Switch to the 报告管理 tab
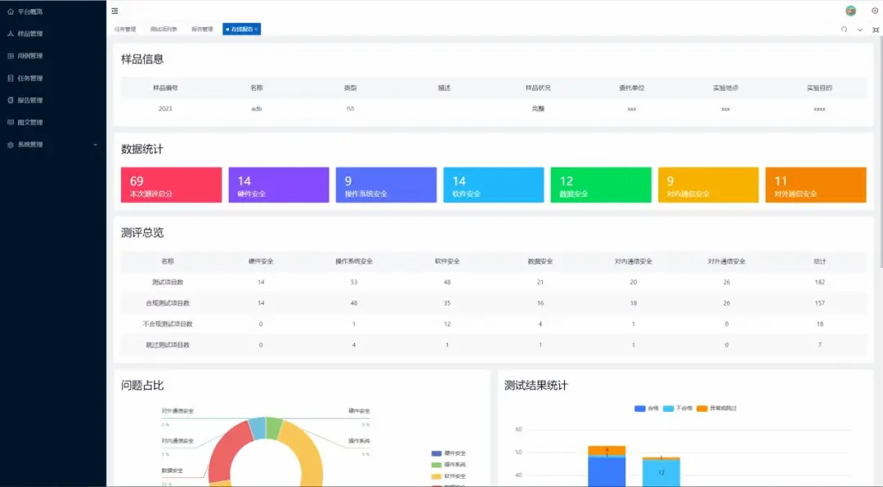This screenshot has width=883, height=487. pyautogui.click(x=202, y=29)
